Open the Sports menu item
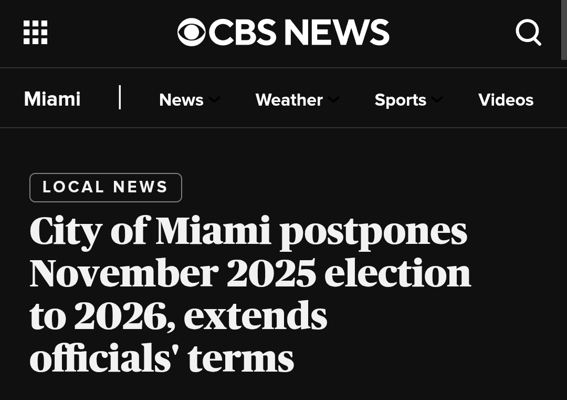Viewport: 567px width, 400px height. point(400,100)
